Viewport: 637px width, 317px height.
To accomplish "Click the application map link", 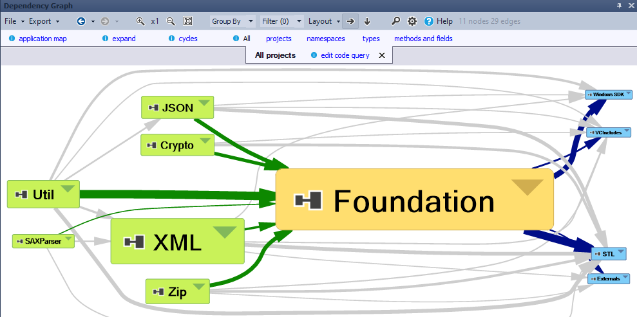I will click(43, 39).
